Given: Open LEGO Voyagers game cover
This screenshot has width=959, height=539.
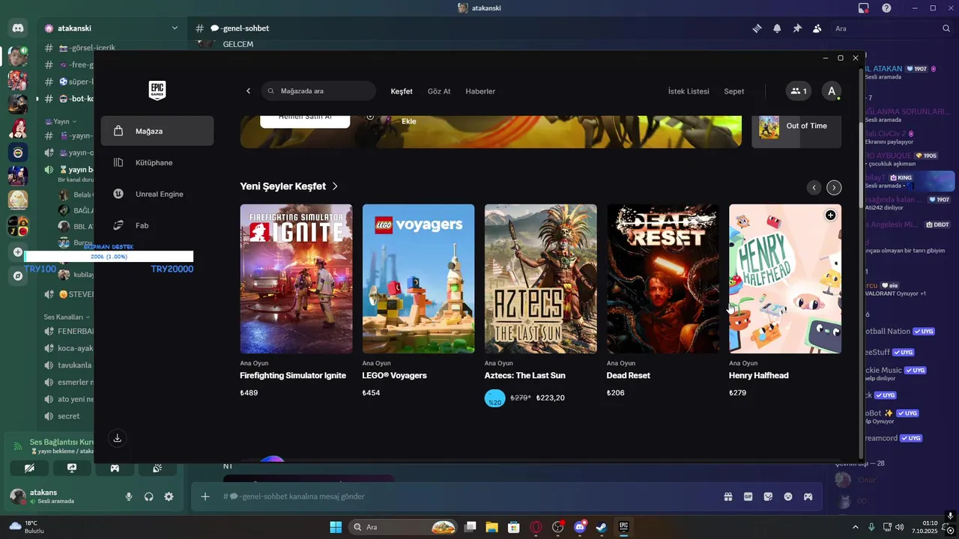Looking at the screenshot, I should [418, 278].
